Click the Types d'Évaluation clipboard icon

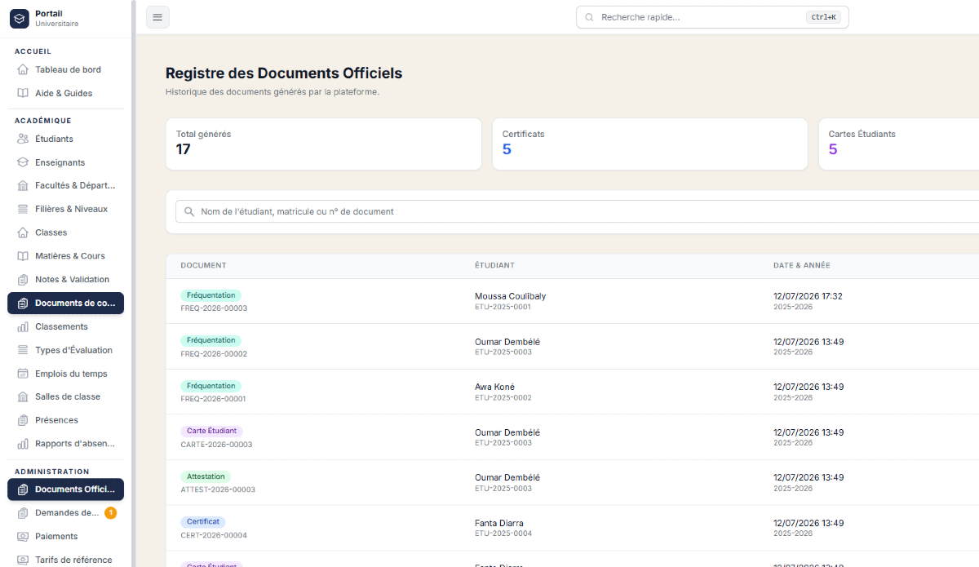point(23,350)
